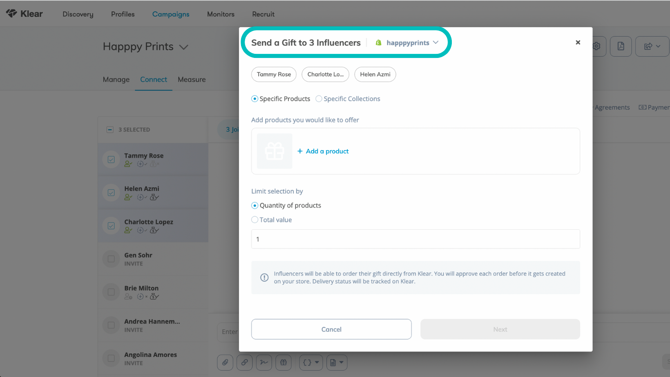Check the Gen Sohr checkbox
670x377 pixels.
(x=111, y=259)
